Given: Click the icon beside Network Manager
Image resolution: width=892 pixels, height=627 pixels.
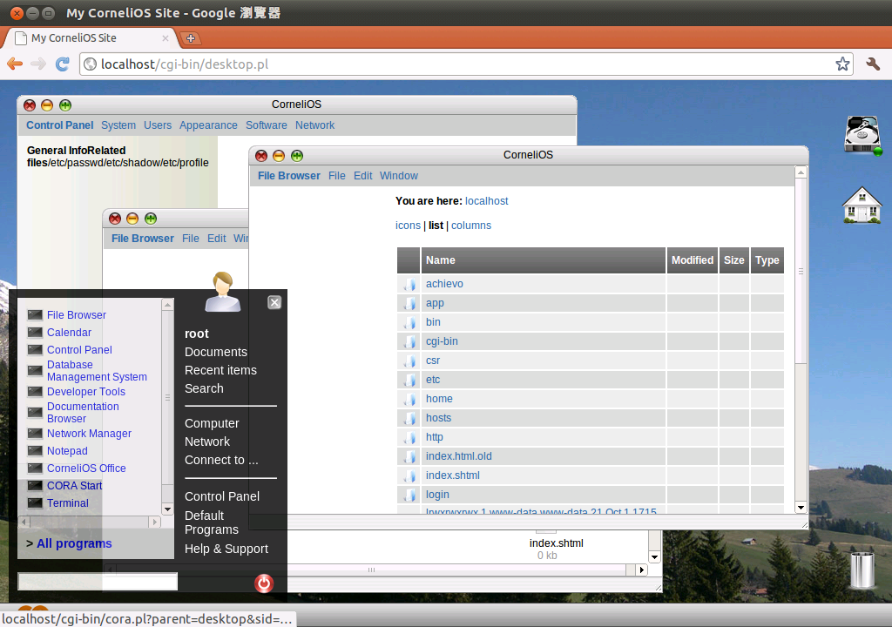Looking at the screenshot, I should [x=35, y=434].
